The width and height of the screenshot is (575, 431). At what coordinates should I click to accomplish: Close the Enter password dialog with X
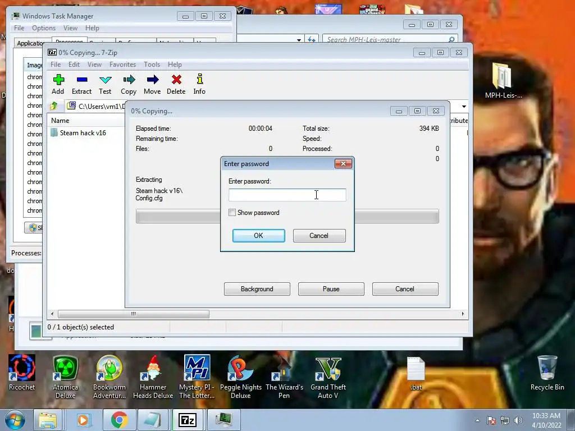[x=343, y=163]
